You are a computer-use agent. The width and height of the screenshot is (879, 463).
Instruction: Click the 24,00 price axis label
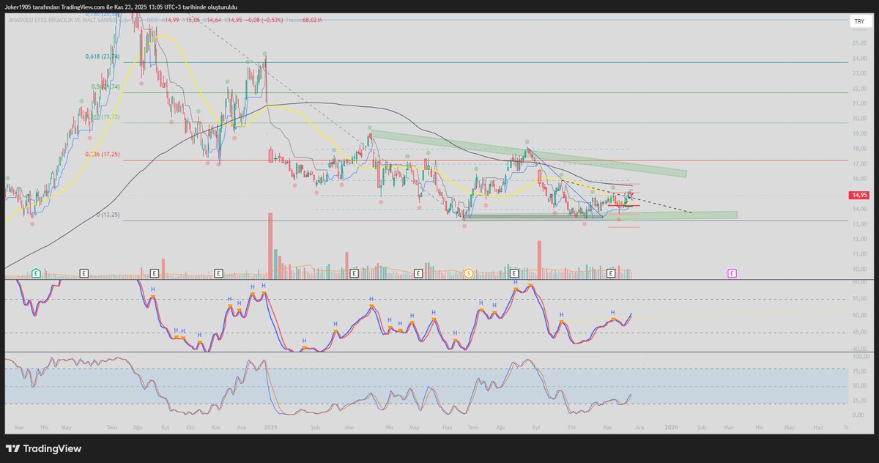pos(859,58)
